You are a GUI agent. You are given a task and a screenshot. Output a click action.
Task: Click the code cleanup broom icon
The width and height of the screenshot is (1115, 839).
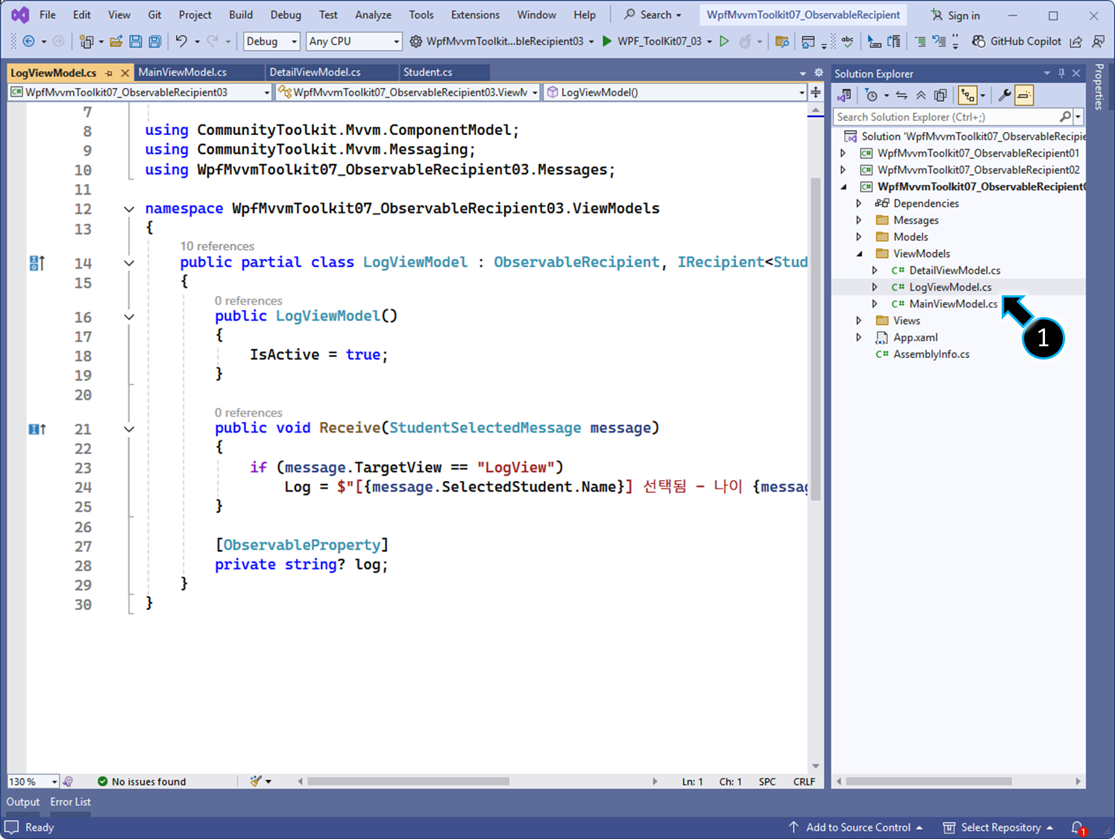(256, 782)
